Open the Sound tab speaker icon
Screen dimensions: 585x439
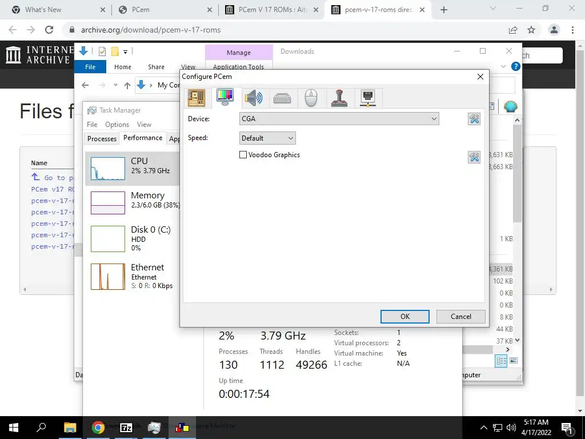click(254, 98)
